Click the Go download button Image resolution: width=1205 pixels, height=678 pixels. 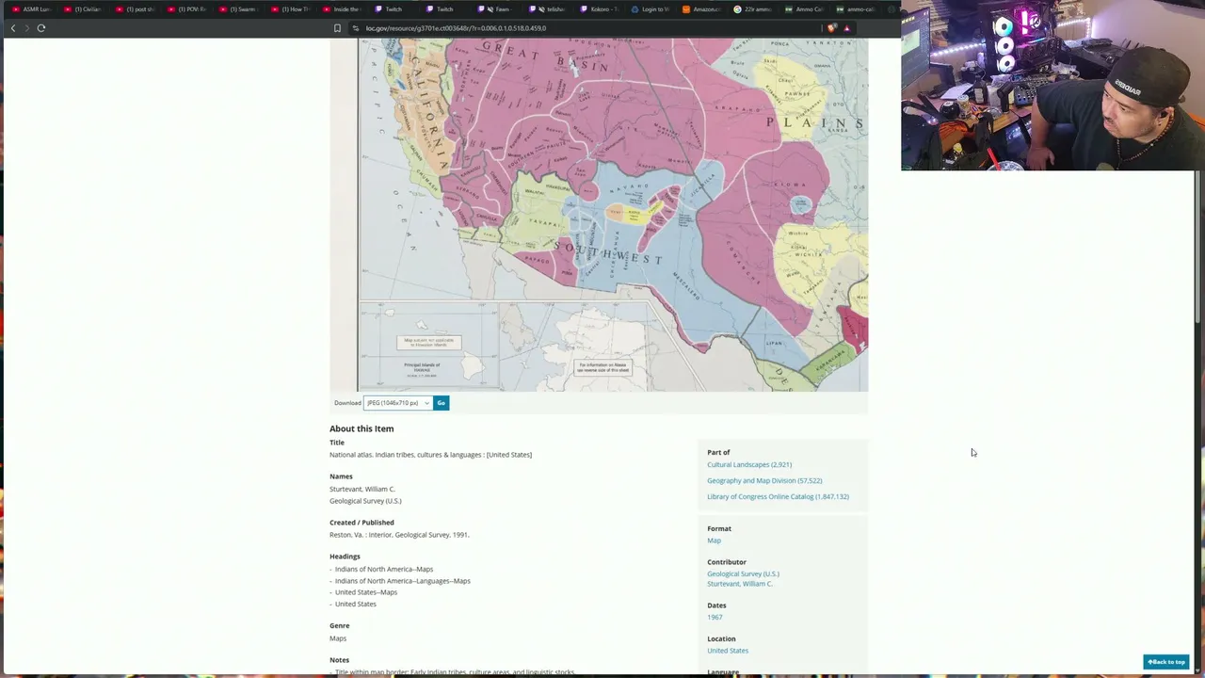tap(441, 403)
